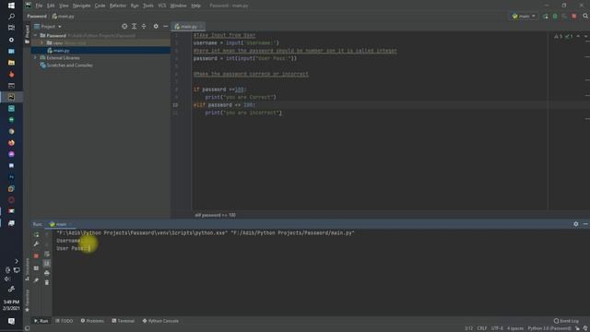590x332 pixels.
Task: Open the Refactor menu
Action: (x=118, y=6)
